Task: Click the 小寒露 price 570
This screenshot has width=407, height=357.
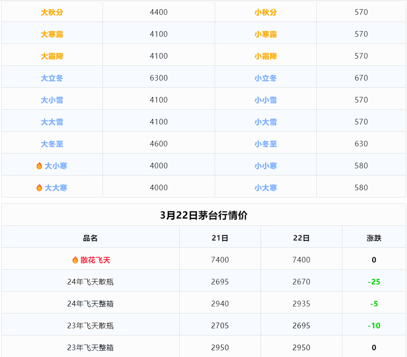Action: 362,34
